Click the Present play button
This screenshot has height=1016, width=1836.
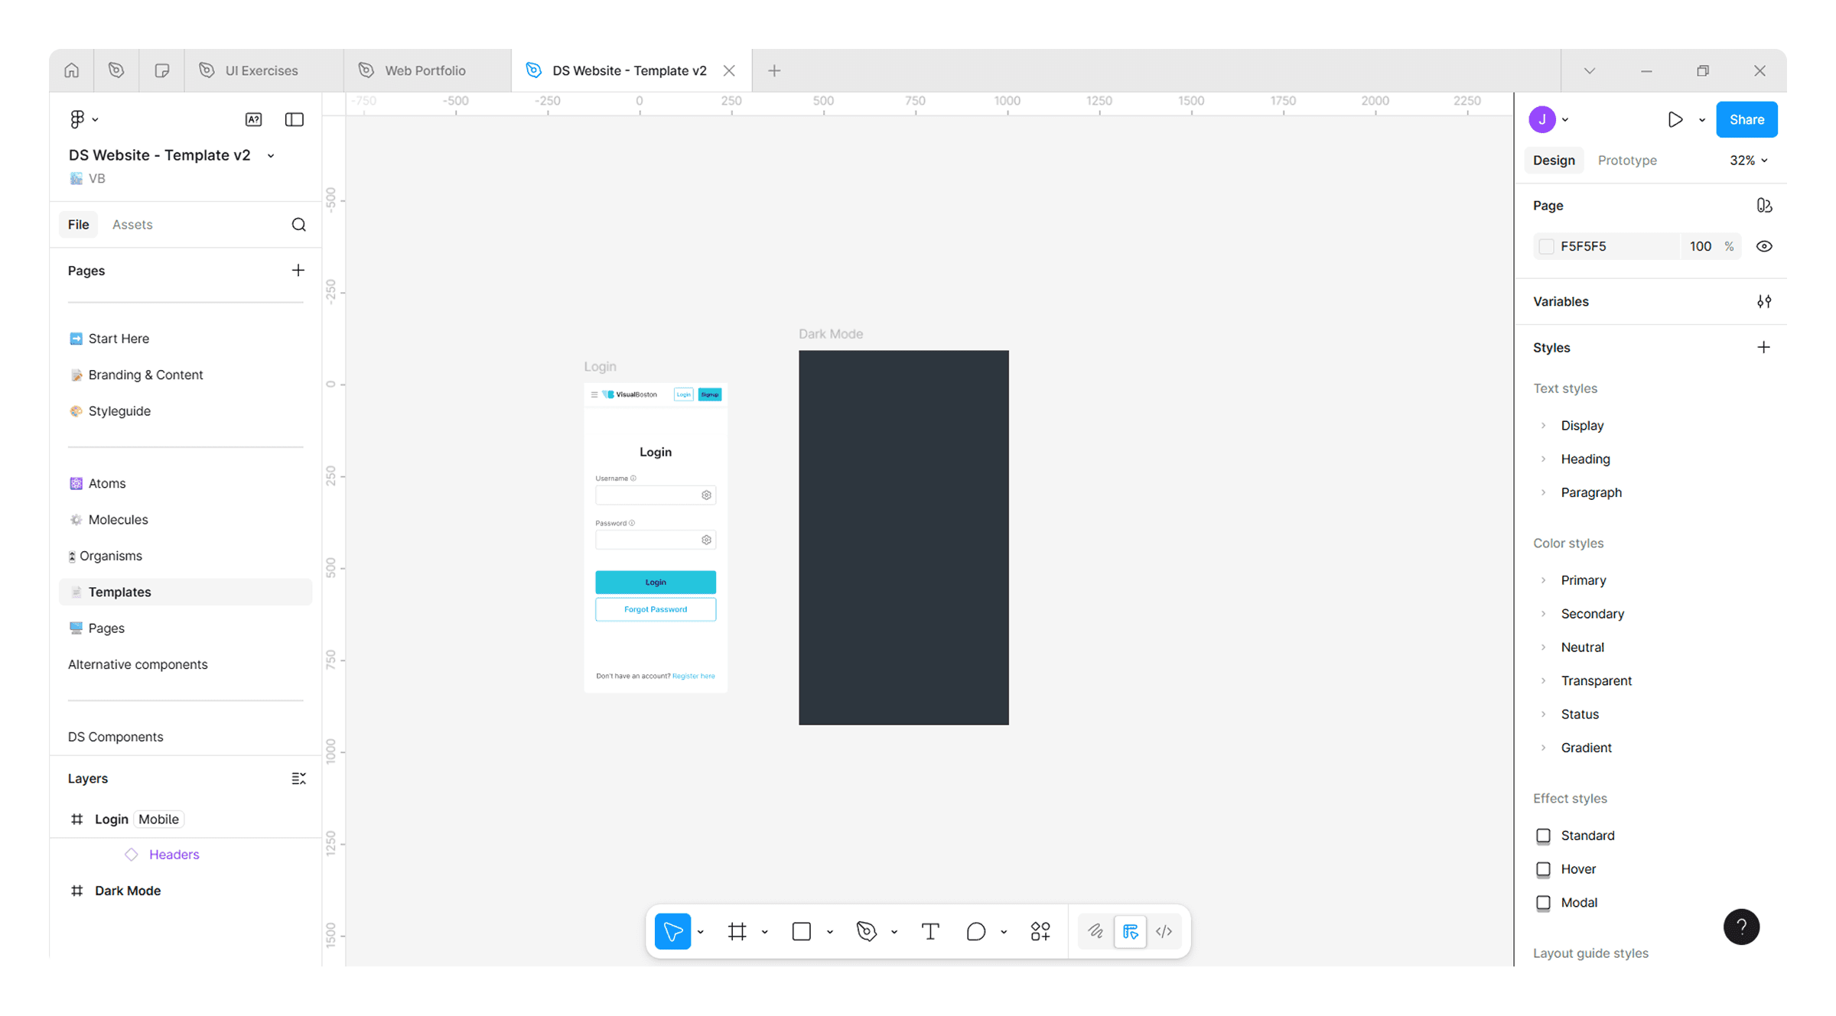click(1675, 119)
